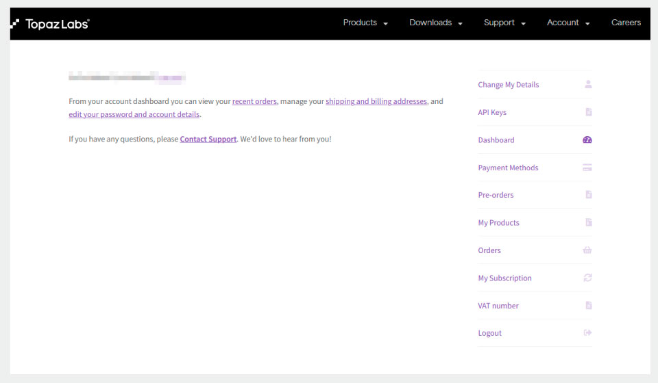This screenshot has width=658, height=383.
Task: Click the refresh icon beside My Subscription
Action: [587, 278]
